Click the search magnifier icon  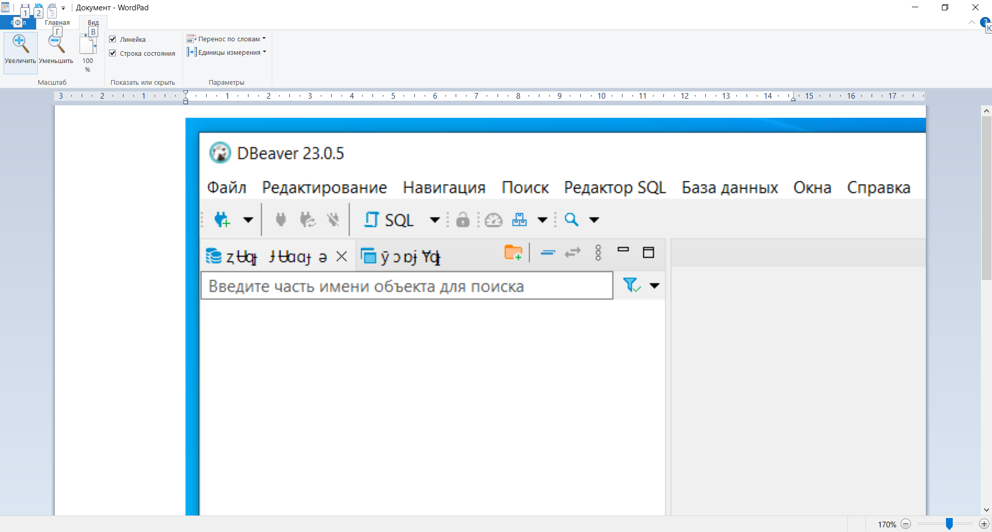coord(571,220)
